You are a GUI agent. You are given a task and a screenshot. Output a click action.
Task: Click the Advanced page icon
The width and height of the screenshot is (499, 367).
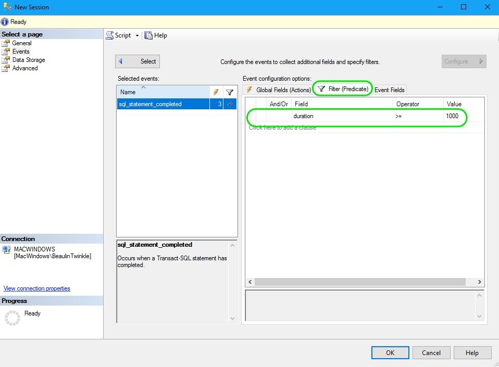pos(6,68)
